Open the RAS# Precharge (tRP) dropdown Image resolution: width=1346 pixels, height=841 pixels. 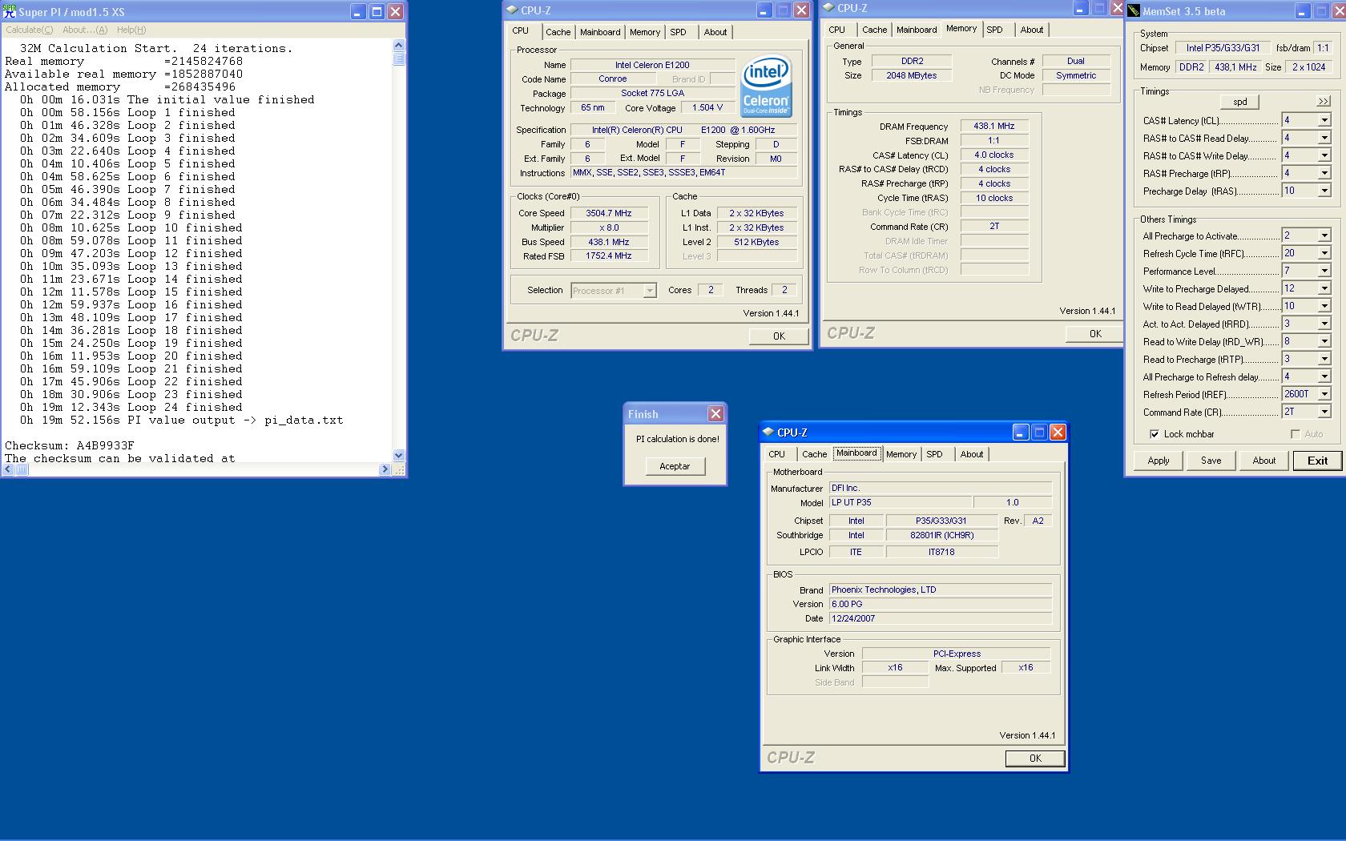click(1324, 173)
